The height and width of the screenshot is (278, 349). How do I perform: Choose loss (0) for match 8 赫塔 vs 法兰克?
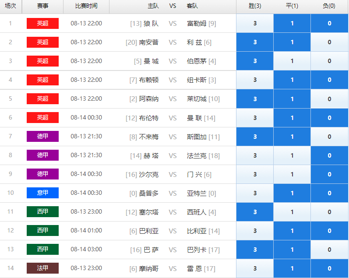pos(329,155)
